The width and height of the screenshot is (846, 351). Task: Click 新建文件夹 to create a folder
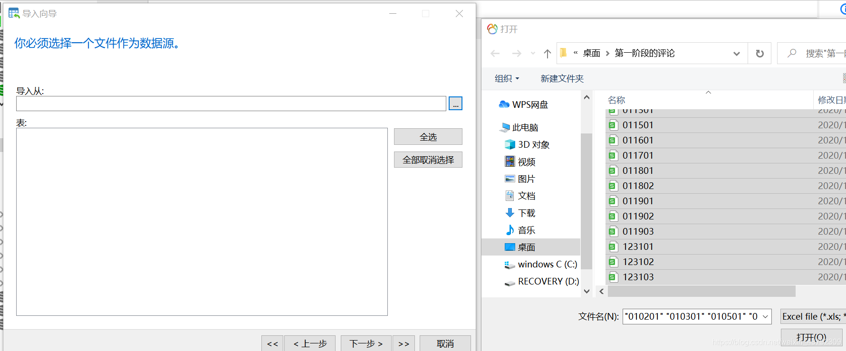(562, 78)
